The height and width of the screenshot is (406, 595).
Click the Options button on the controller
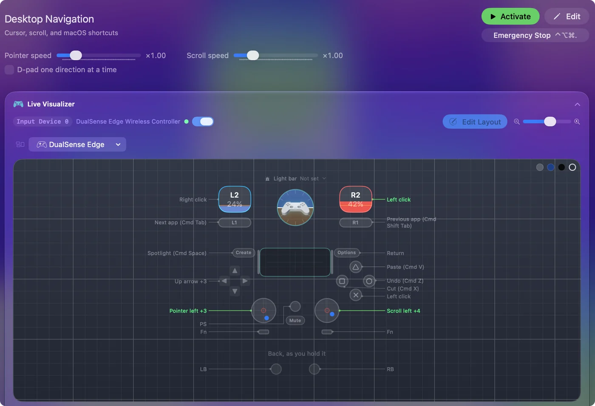[347, 253]
